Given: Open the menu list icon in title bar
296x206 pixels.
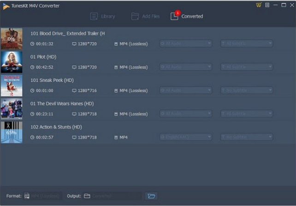Looking at the screenshot, I should click(267, 5).
